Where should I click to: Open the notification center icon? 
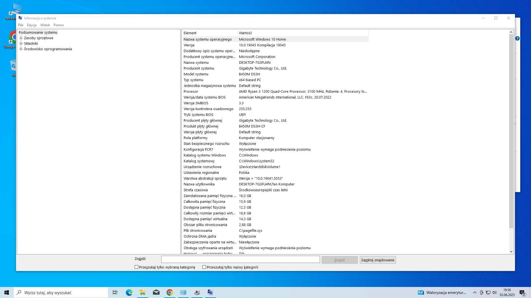pyautogui.click(x=522, y=292)
